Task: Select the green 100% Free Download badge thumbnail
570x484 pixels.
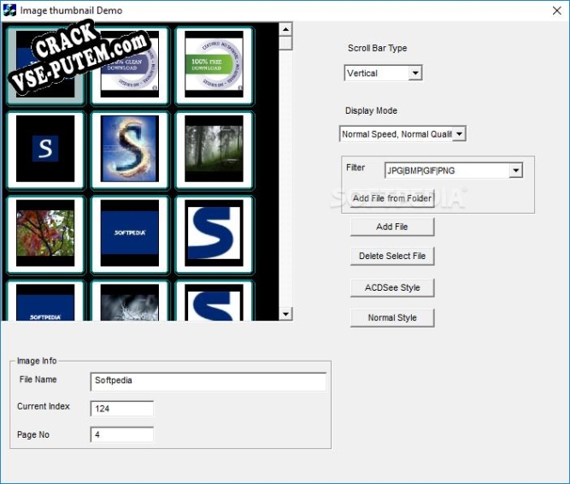Action: 214,65
